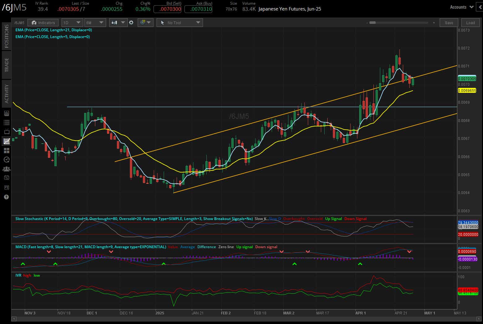Open the help question mark icon

(x=6, y=197)
